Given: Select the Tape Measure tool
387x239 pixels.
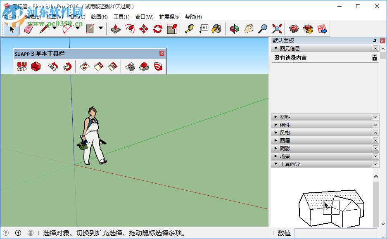Looking at the screenshot, I should pyautogui.click(x=189, y=28).
